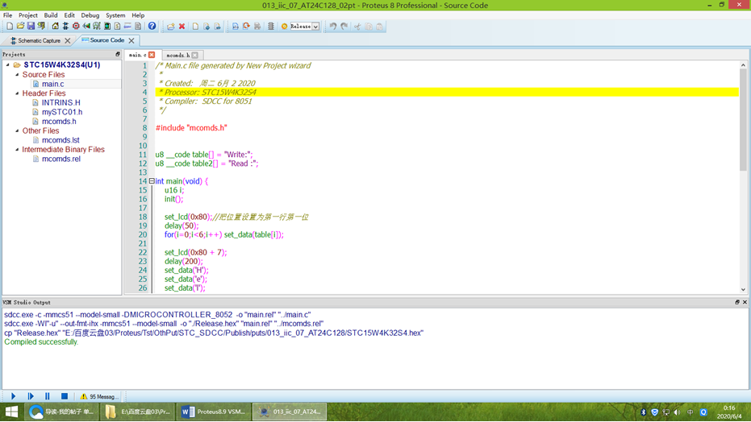Switch to the mcomds.h editor tab
The width and height of the screenshot is (751, 422).
point(177,55)
